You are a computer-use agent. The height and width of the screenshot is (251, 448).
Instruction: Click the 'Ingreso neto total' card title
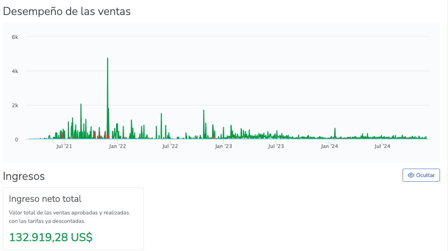[45, 199]
